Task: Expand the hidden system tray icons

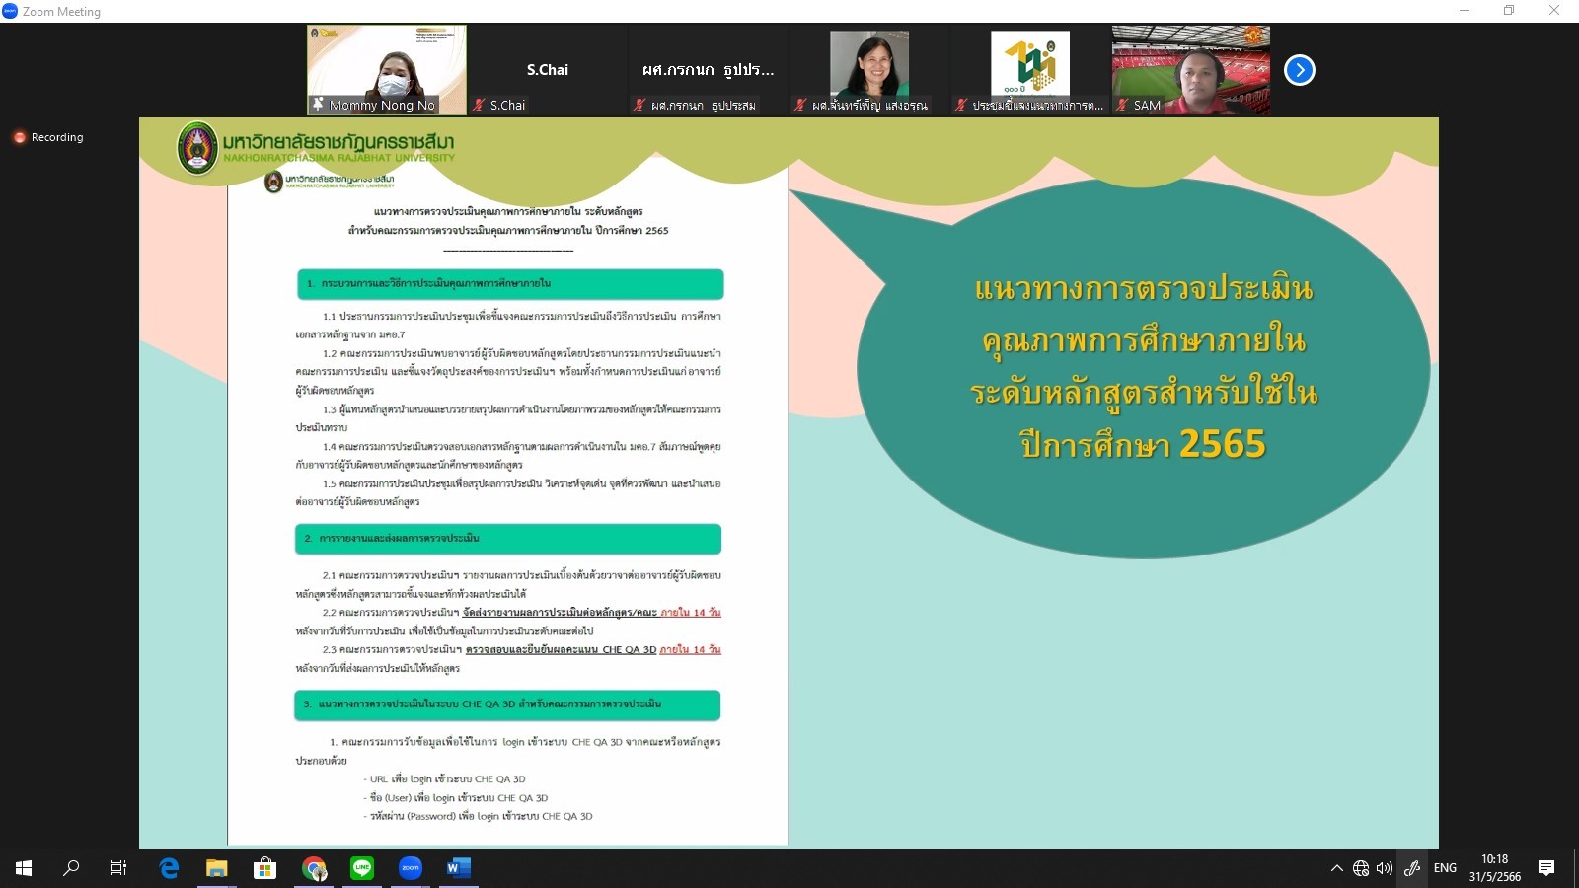Action: tap(1336, 868)
